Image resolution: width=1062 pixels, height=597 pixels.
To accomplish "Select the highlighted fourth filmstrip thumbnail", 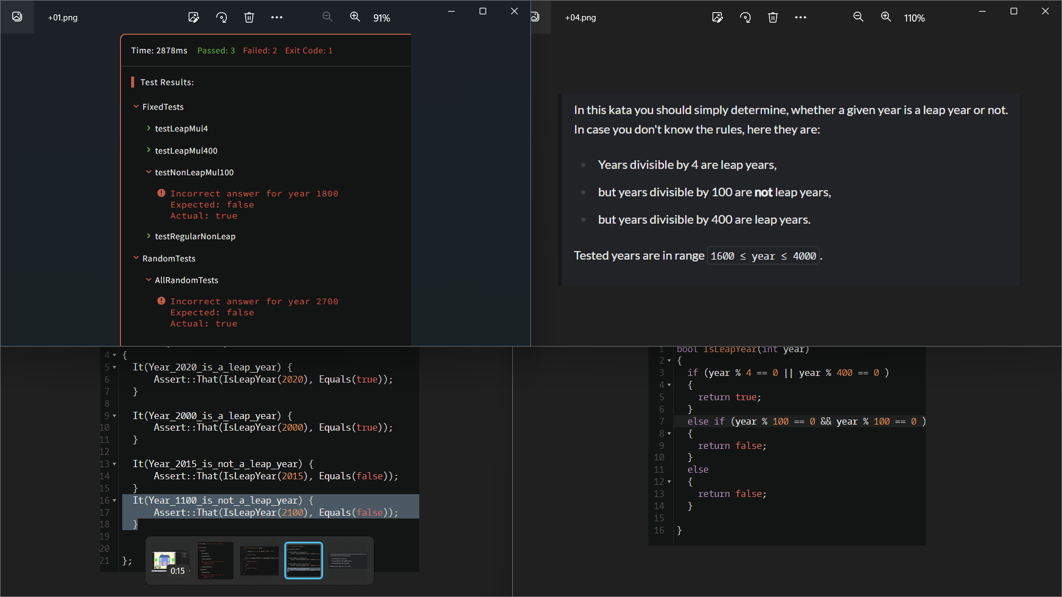I will 304,561.
